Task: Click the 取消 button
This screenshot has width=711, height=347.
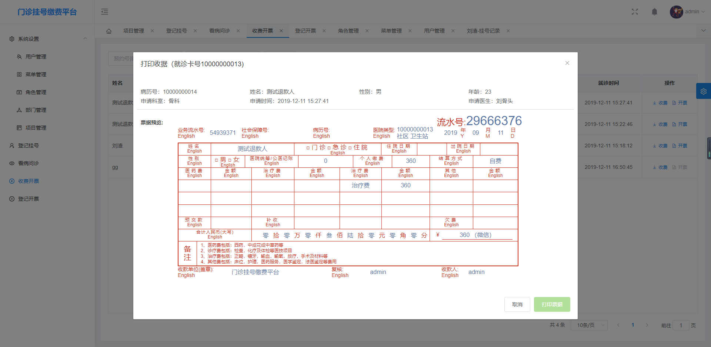Action: tap(517, 304)
